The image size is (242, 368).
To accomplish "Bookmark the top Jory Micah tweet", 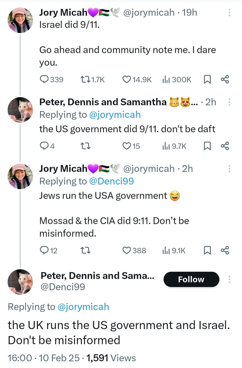I will (207, 80).
